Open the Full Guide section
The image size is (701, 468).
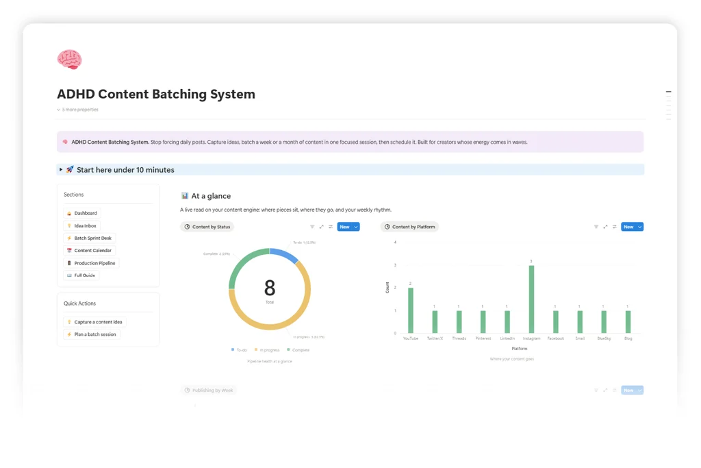(x=81, y=275)
